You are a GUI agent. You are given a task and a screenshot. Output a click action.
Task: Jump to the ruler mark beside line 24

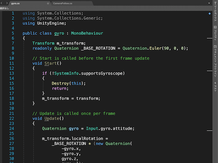pos(209,130)
